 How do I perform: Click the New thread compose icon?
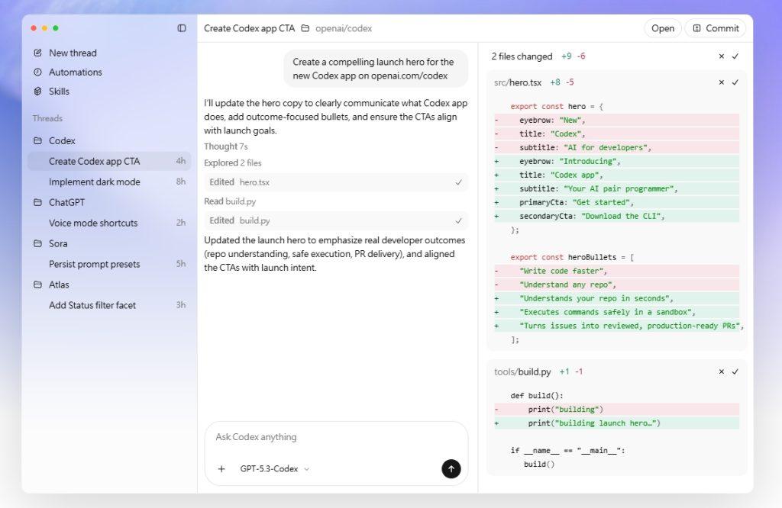(38, 53)
